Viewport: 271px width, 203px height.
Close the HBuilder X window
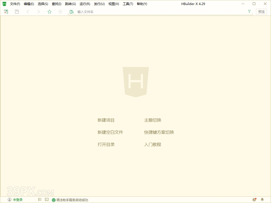[x=265, y=4]
